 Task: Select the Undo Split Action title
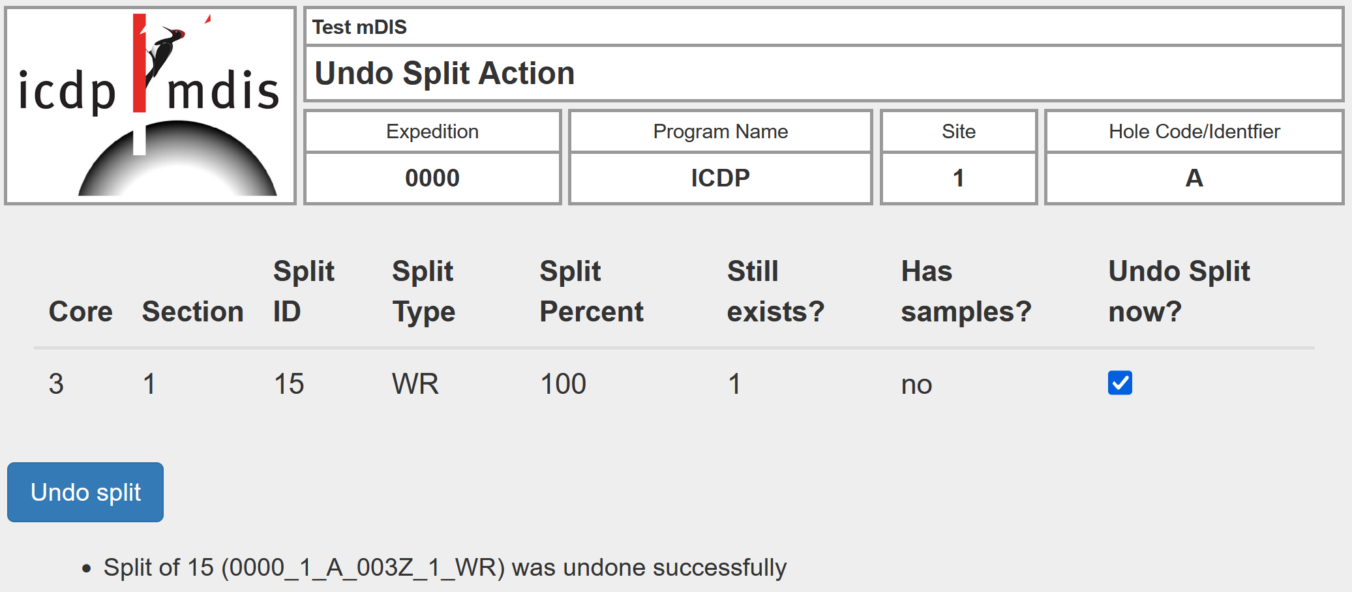point(444,73)
